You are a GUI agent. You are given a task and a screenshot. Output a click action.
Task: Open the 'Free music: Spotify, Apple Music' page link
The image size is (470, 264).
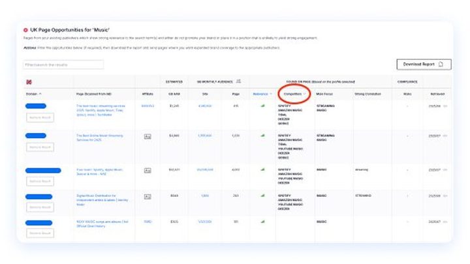pyautogui.click(x=99, y=172)
